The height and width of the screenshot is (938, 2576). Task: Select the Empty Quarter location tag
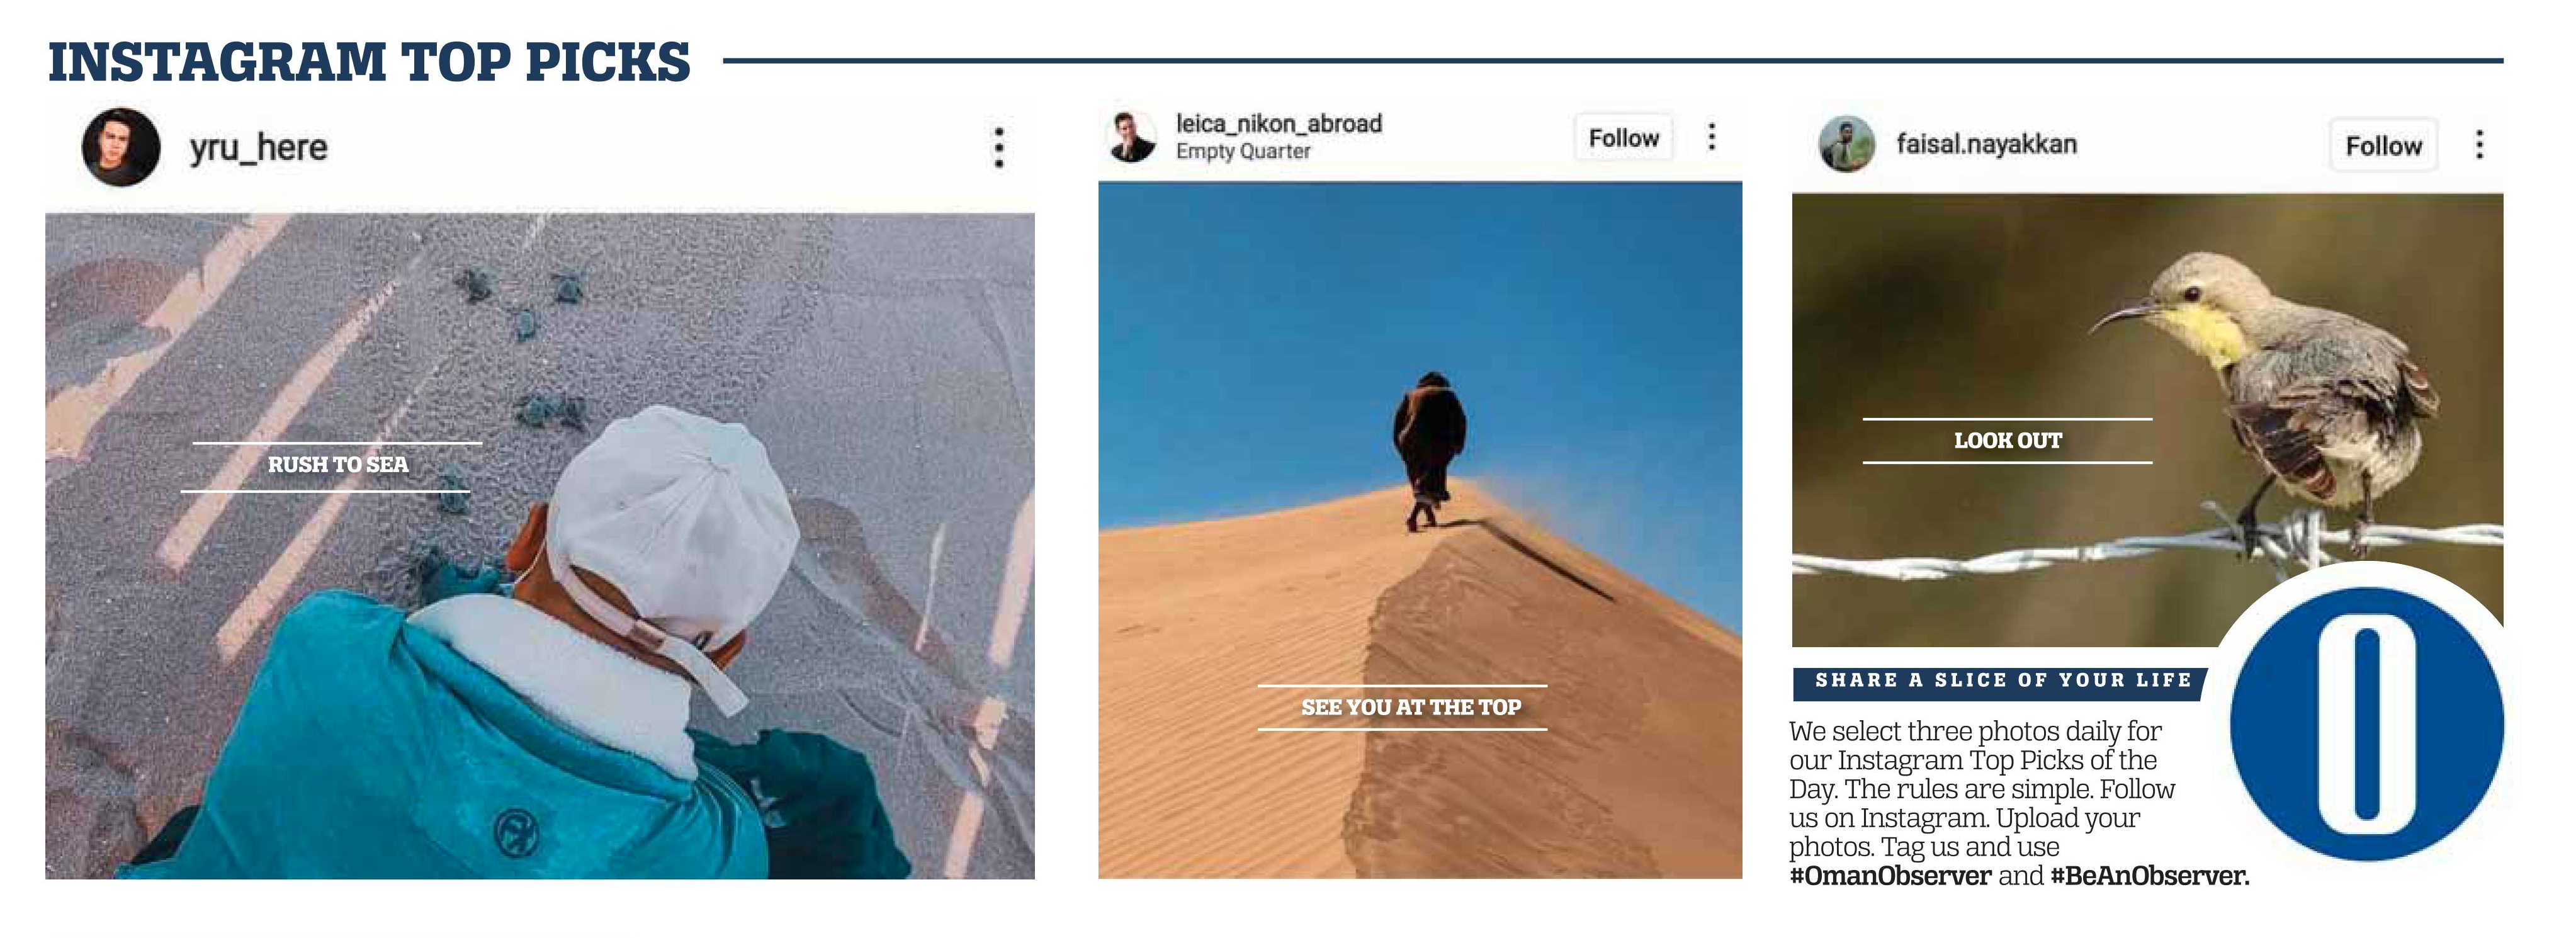point(1242,151)
